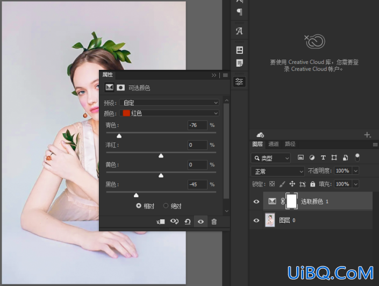Open the Paragraph panel icon

[x=239, y=11]
